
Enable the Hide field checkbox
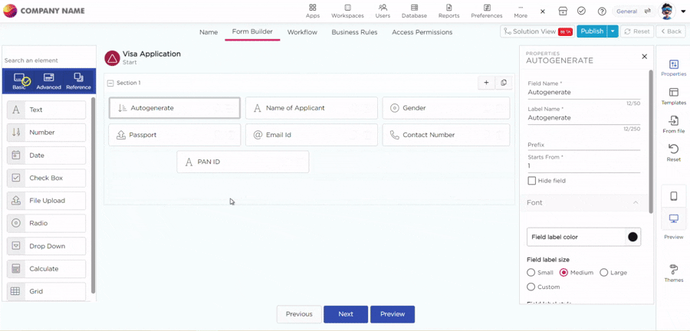coord(532,181)
